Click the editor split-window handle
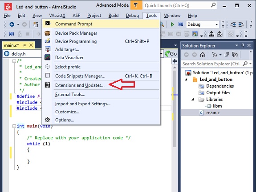 [175, 61]
